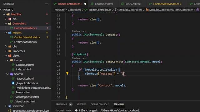Open Explorer more actions ellipsis menu
200x112 pixels.
(x=47, y=4)
